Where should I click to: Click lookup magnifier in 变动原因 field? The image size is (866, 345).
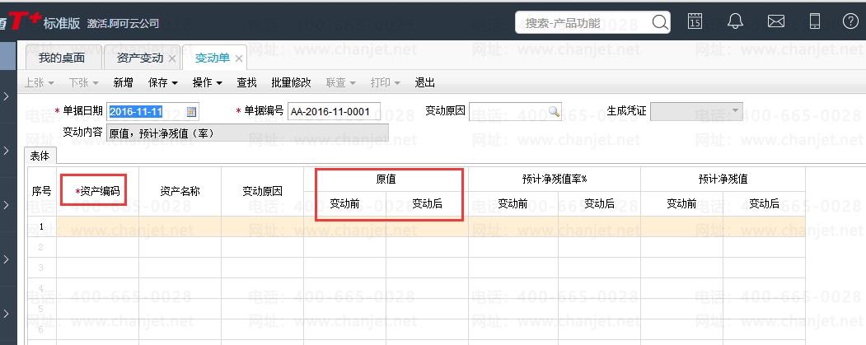click(554, 111)
